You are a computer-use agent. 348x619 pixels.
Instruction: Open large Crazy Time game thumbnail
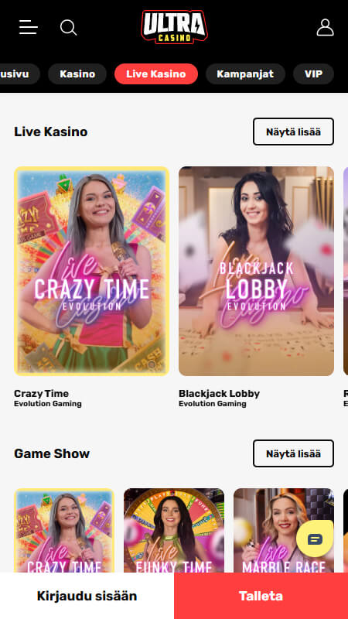[91, 271]
